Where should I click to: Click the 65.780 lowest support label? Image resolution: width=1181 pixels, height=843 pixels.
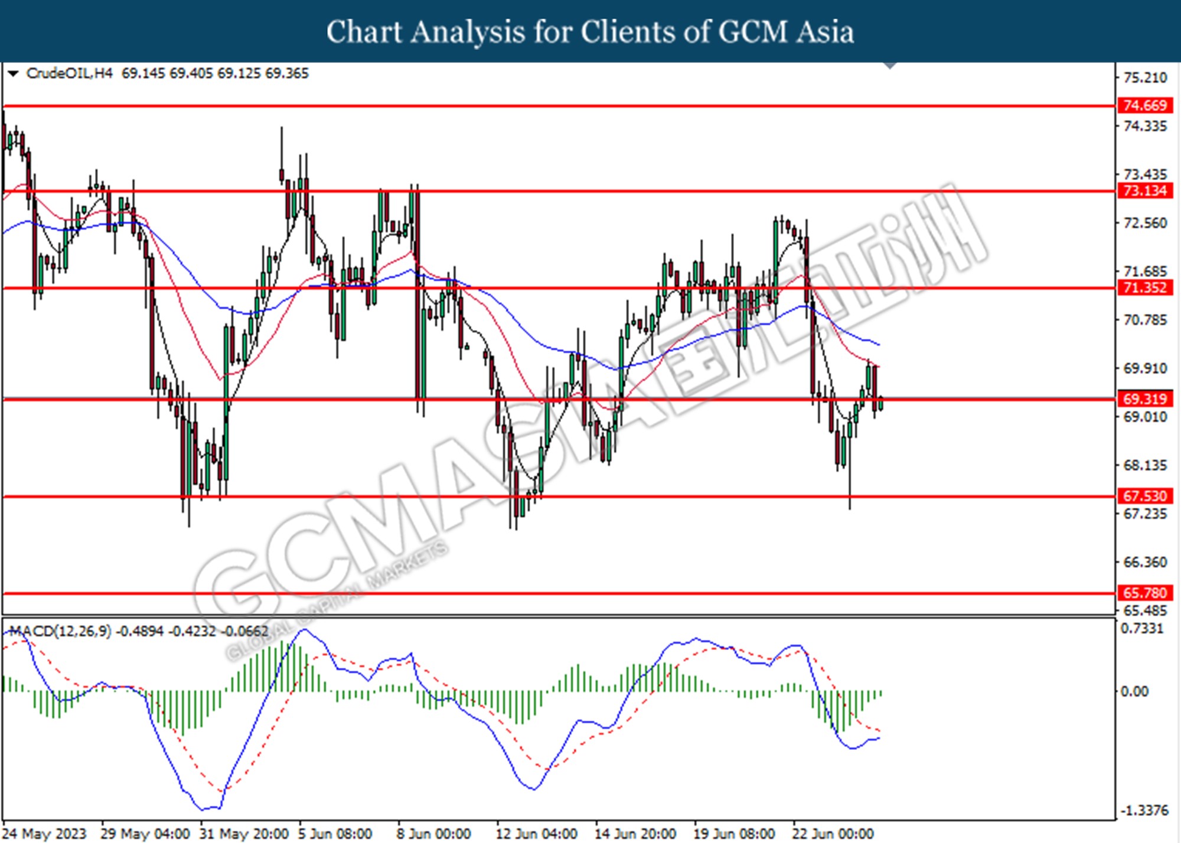[x=1144, y=593]
